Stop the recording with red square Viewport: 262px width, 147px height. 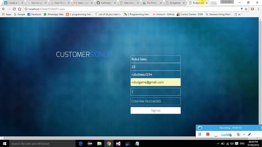(x=208, y=134)
